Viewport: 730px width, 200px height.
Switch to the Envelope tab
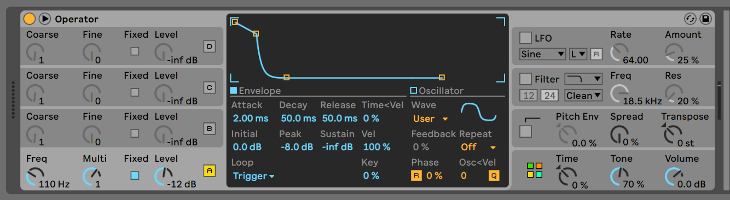pyautogui.click(x=256, y=91)
